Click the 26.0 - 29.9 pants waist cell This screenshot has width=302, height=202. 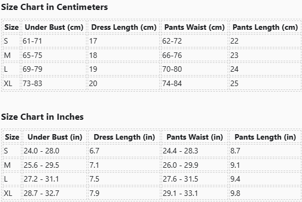195,165
